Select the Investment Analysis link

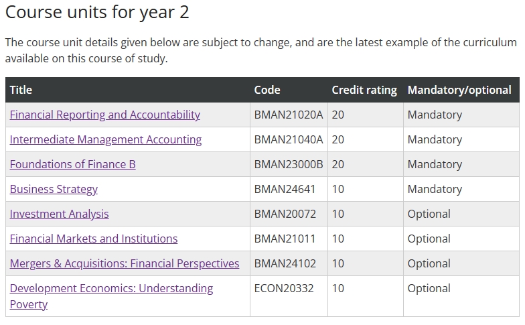[59, 214]
